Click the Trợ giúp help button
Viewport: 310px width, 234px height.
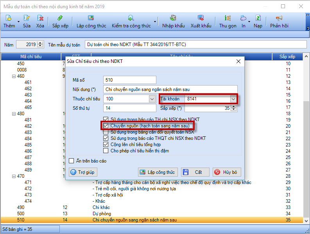[83, 172]
